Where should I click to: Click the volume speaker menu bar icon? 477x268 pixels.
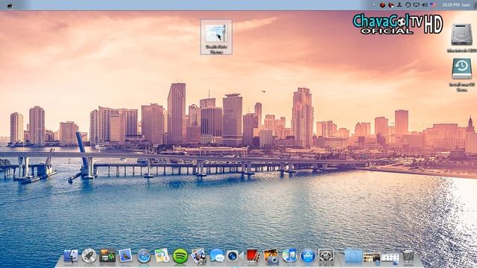pyautogui.click(x=425, y=5)
